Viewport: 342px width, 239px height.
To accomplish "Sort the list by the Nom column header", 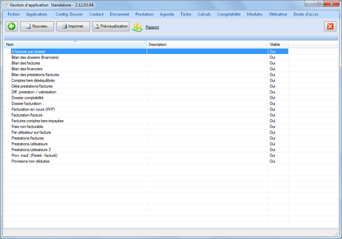I will click(75, 44).
